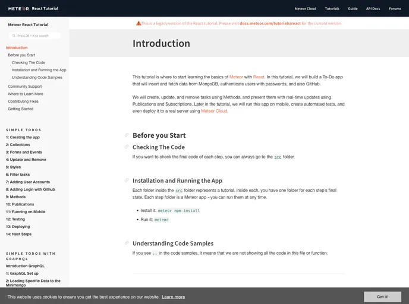Click the SIMPLE TODOS section label

pyautogui.click(x=23, y=129)
